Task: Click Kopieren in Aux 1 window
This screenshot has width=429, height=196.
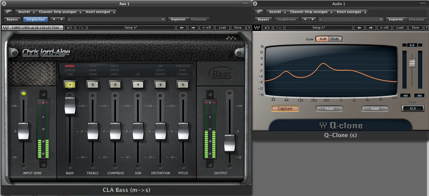Action: pos(178,19)
